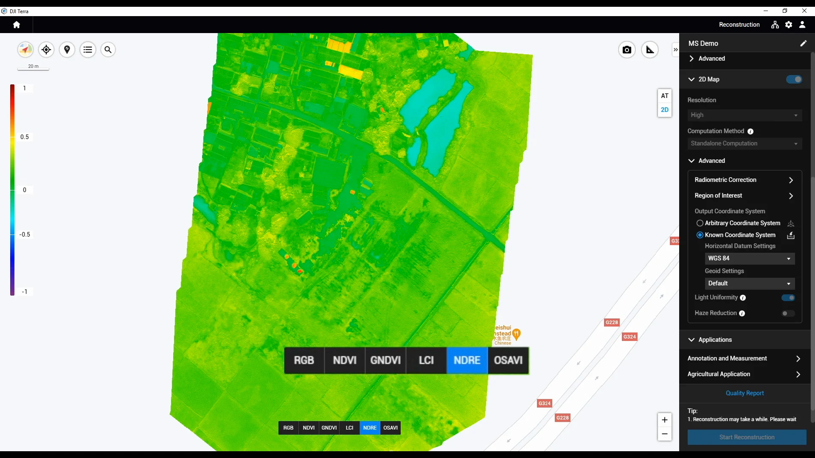Open Standalone Computation method dropdown
The width and height of the screenshot is (815, 458).
point(745,143)
